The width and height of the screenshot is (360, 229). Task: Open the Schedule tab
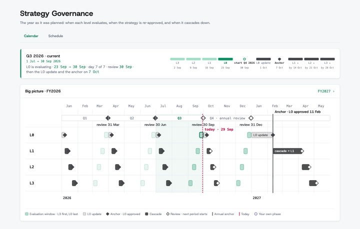(x=55, y=36)
